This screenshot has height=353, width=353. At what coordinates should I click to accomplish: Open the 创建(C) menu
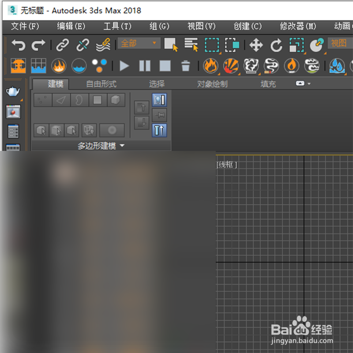click(248, 26)
